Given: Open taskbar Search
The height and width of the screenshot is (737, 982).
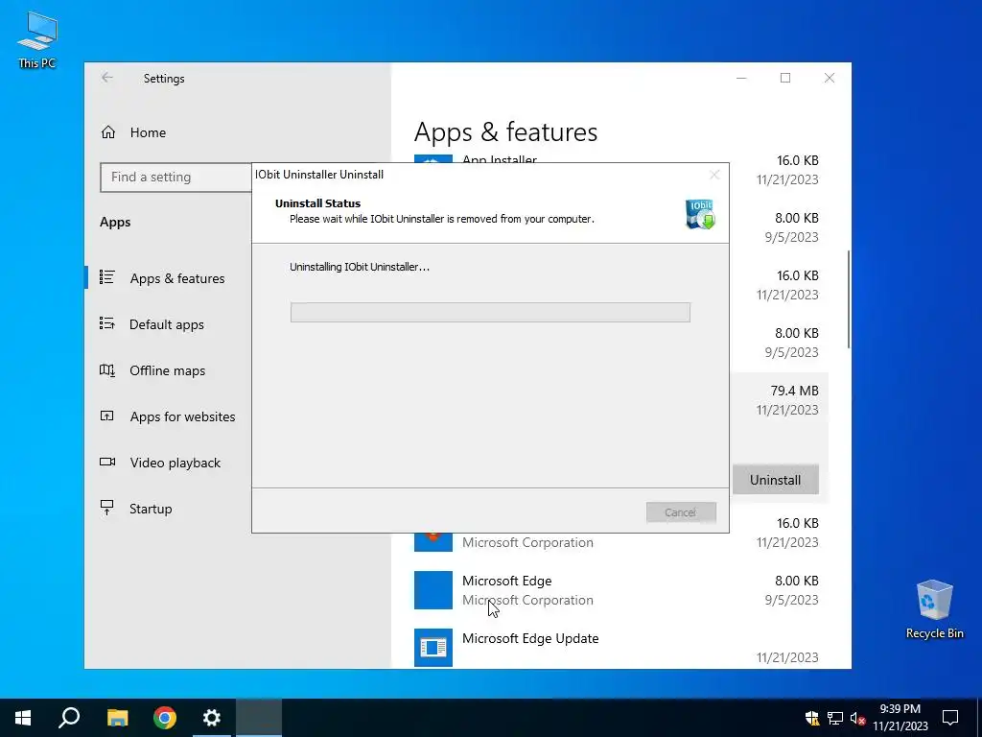Looking at the screenshot, I should [x=69, y=718].
